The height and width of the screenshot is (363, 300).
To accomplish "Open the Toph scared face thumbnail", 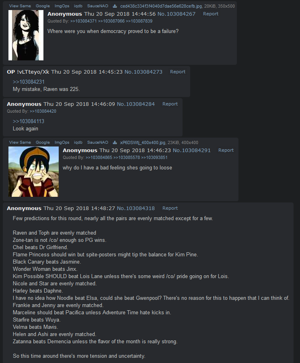I will tap(33, 171).
